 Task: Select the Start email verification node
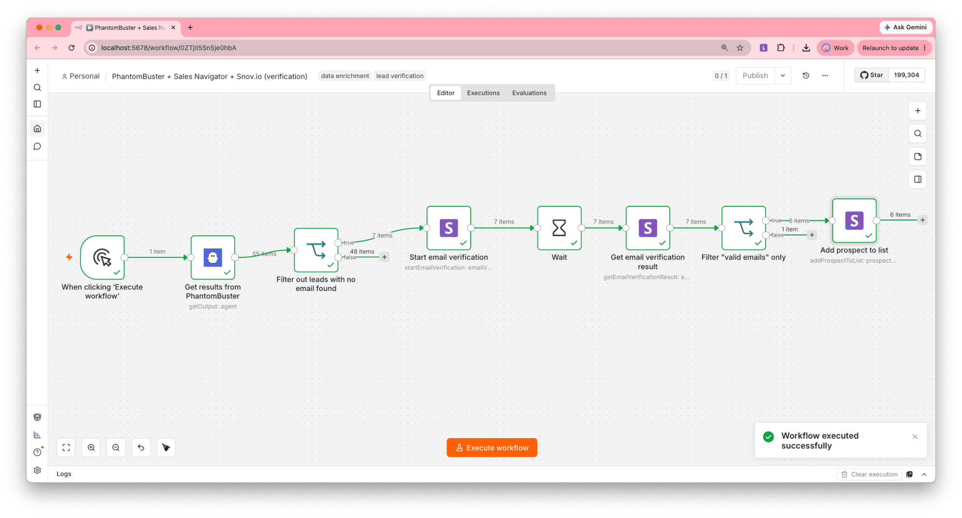(x=449, y=228)
